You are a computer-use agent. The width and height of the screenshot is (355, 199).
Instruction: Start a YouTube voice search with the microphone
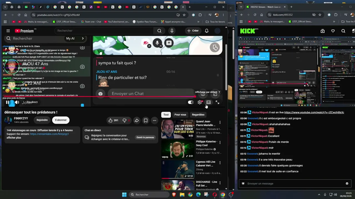pos(172,31)
